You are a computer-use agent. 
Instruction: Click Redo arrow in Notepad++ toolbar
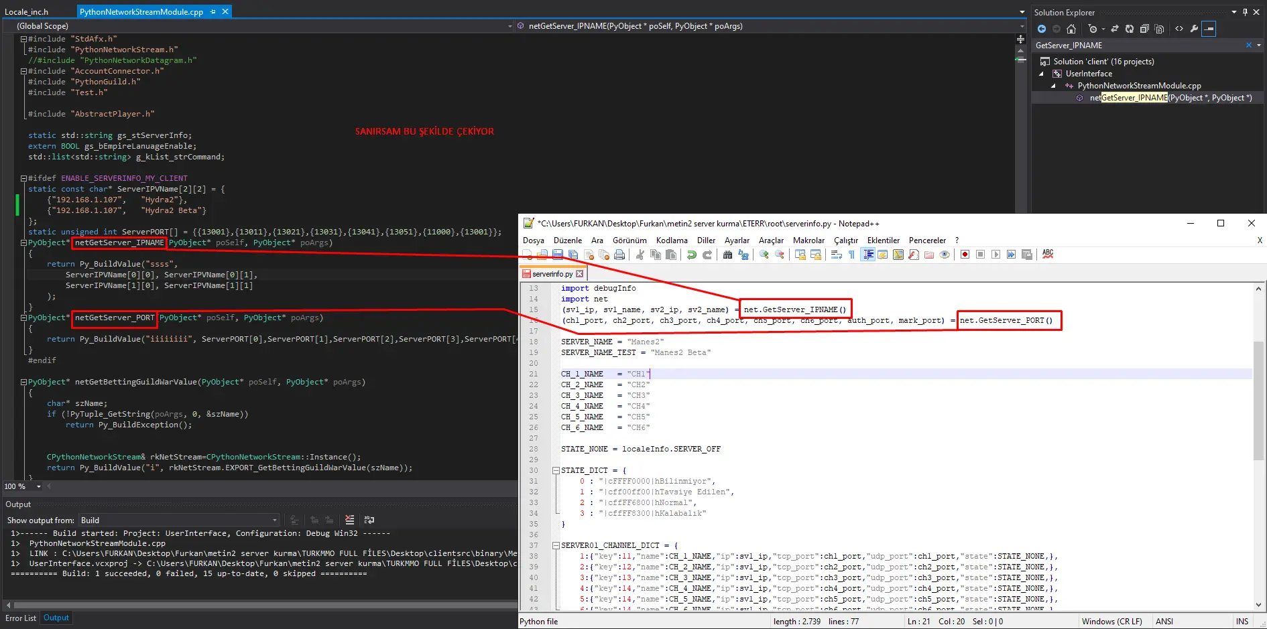pyautogui.click(x=707, y=255)
